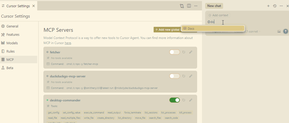Click the list_sessions tool tag

(151, 113)
